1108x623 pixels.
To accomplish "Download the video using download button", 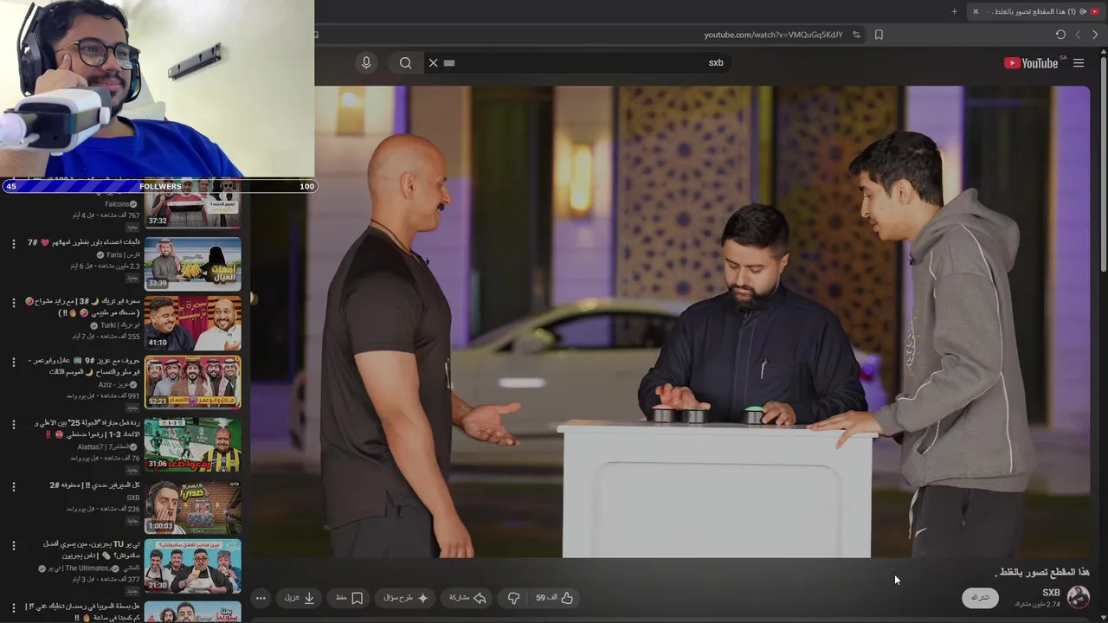I will pos(300,598).
